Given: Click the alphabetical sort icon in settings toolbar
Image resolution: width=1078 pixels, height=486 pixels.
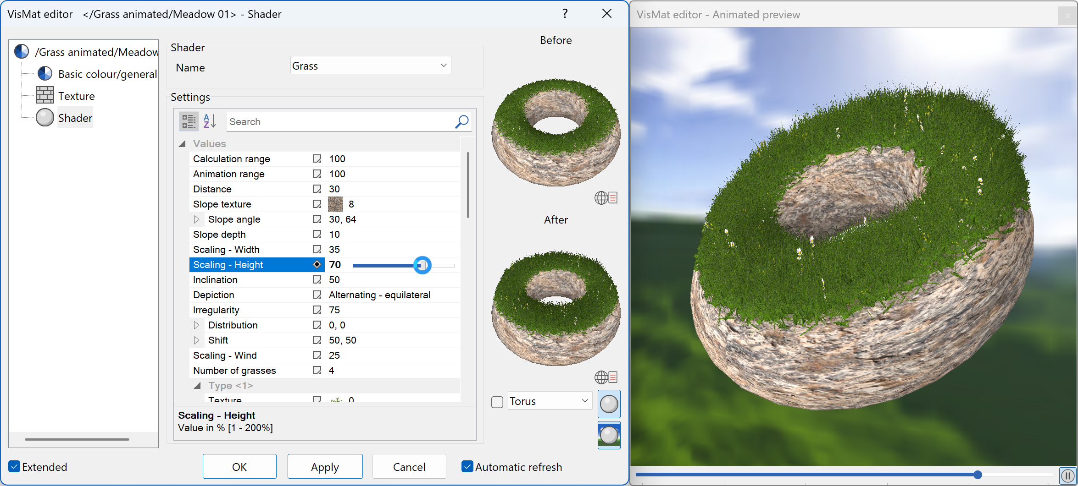Looking at the screenshot, I should (209, 121).
